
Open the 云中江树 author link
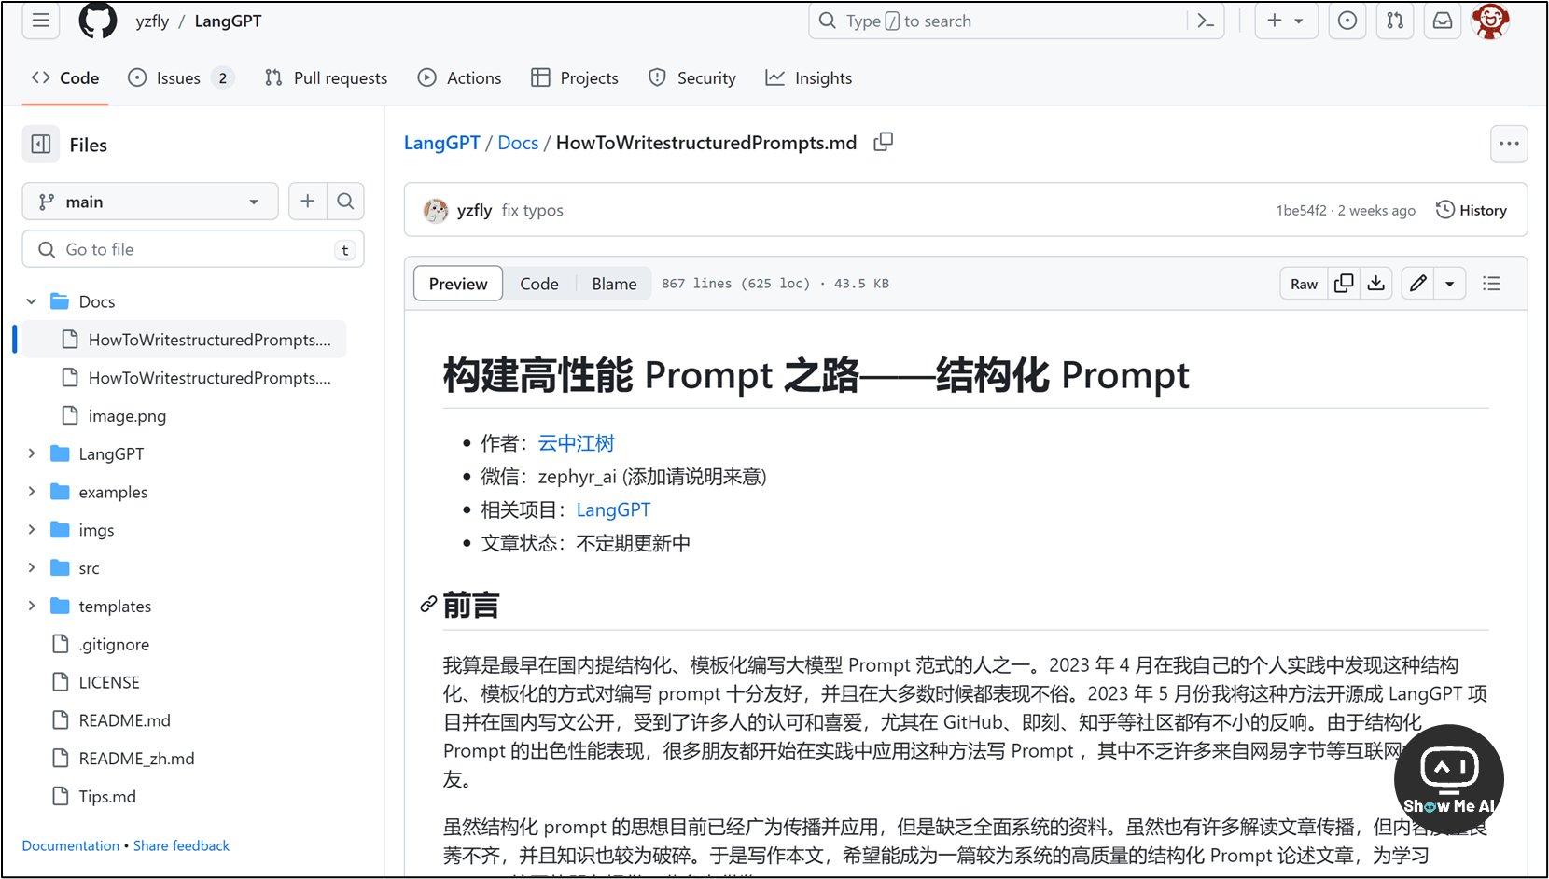pyautogui.click(x=576, y=442)
